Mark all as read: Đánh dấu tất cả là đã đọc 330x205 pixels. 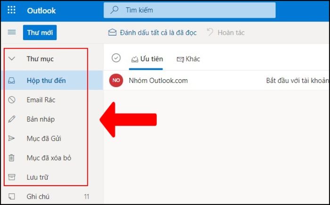pos(158,33)
